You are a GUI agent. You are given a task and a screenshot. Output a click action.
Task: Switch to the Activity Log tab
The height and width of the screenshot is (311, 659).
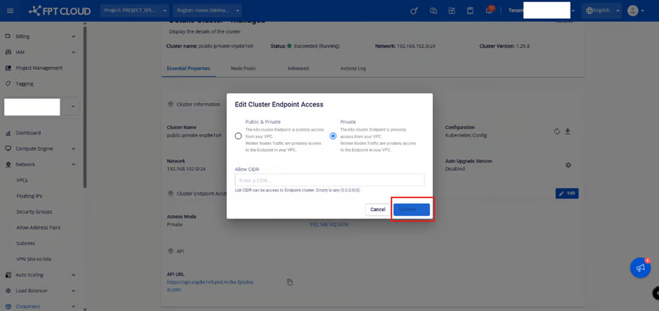352,69
